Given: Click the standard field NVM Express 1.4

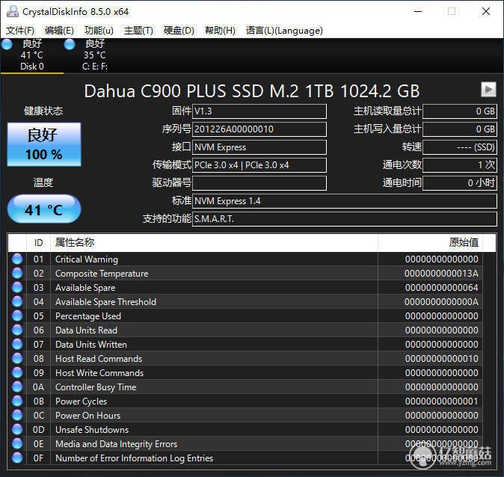Looking at the screenshot, I should click(x=345, y=201).
